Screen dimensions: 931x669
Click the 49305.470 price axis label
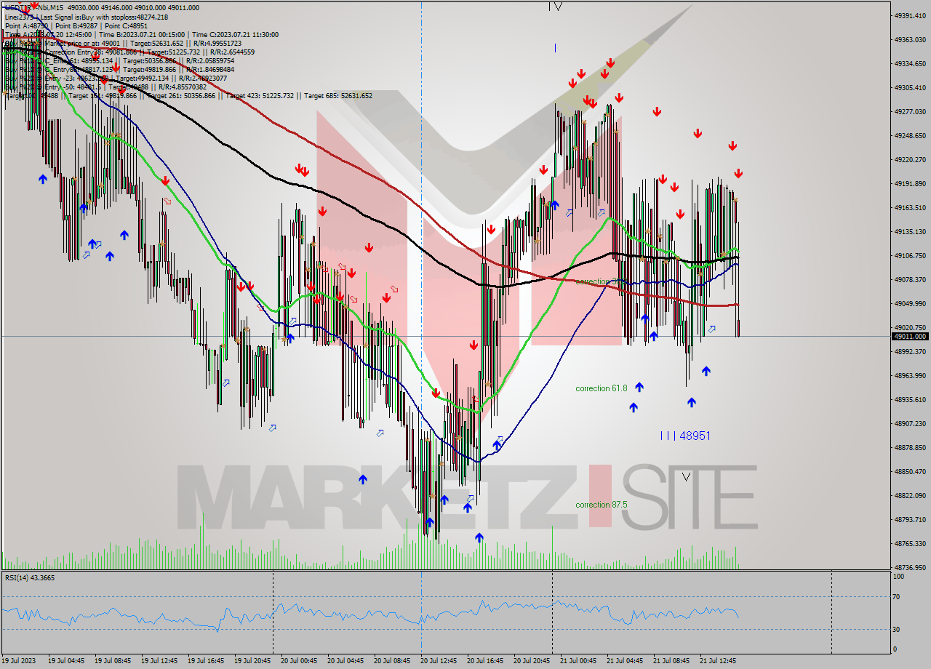911,87
